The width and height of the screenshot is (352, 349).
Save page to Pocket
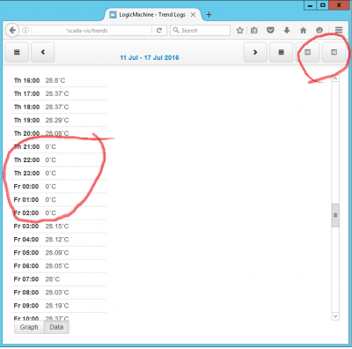(270, 30)
